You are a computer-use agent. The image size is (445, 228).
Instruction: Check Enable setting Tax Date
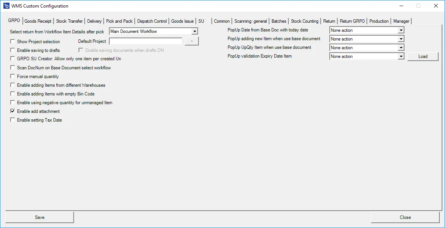tap(13, 120)
